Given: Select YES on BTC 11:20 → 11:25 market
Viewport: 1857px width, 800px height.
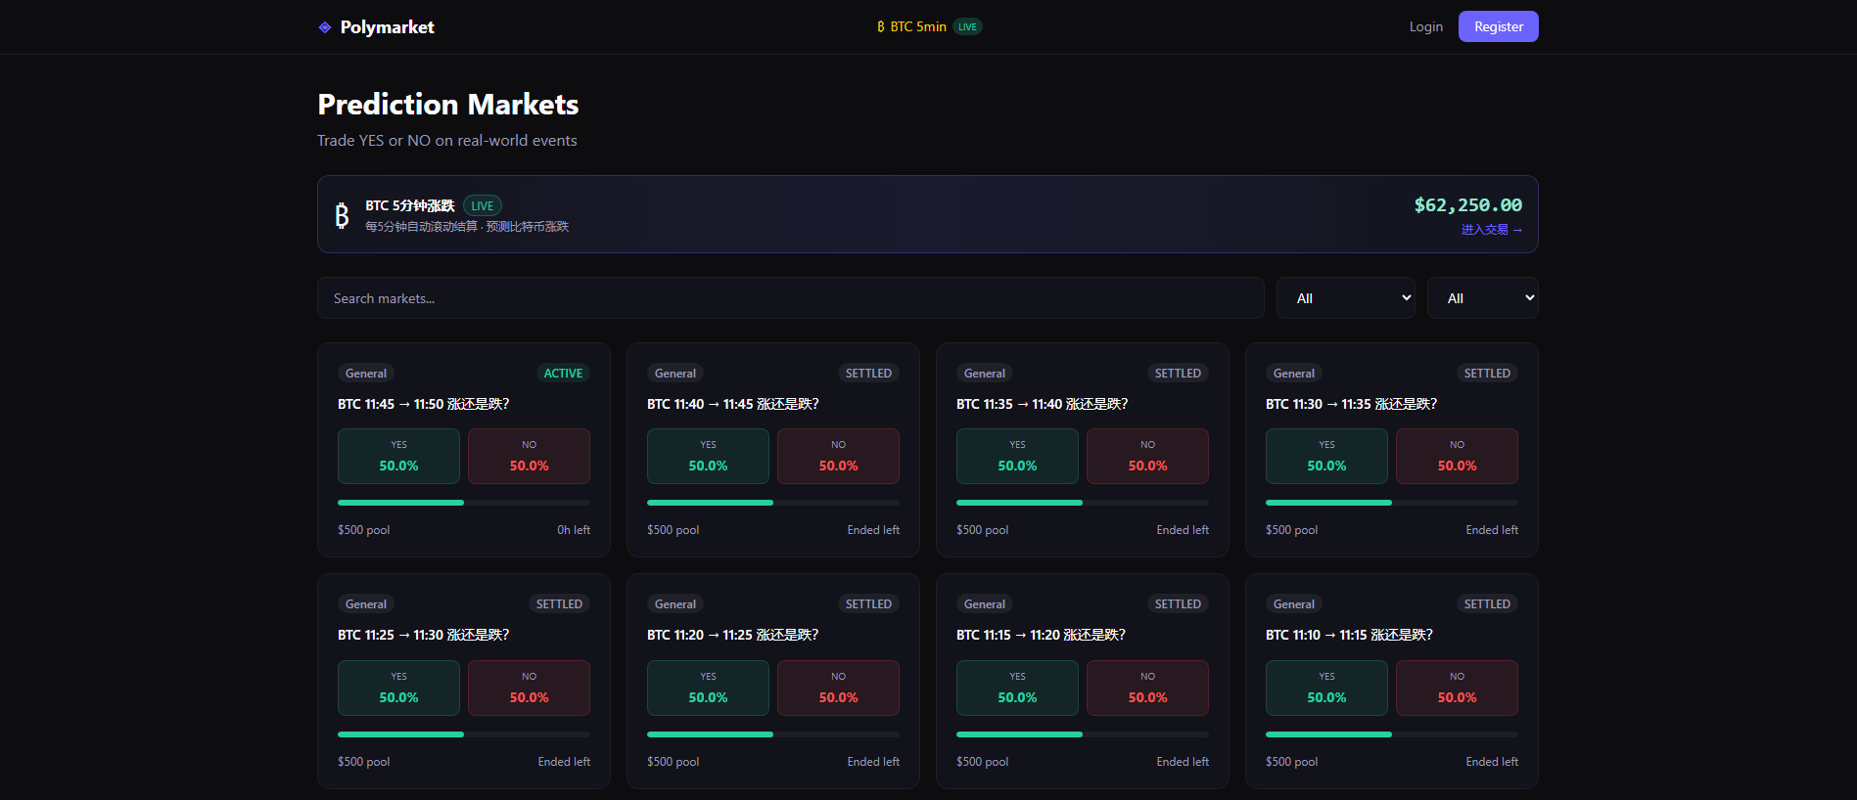Looking at the screenshot, I should click(708, 688).
